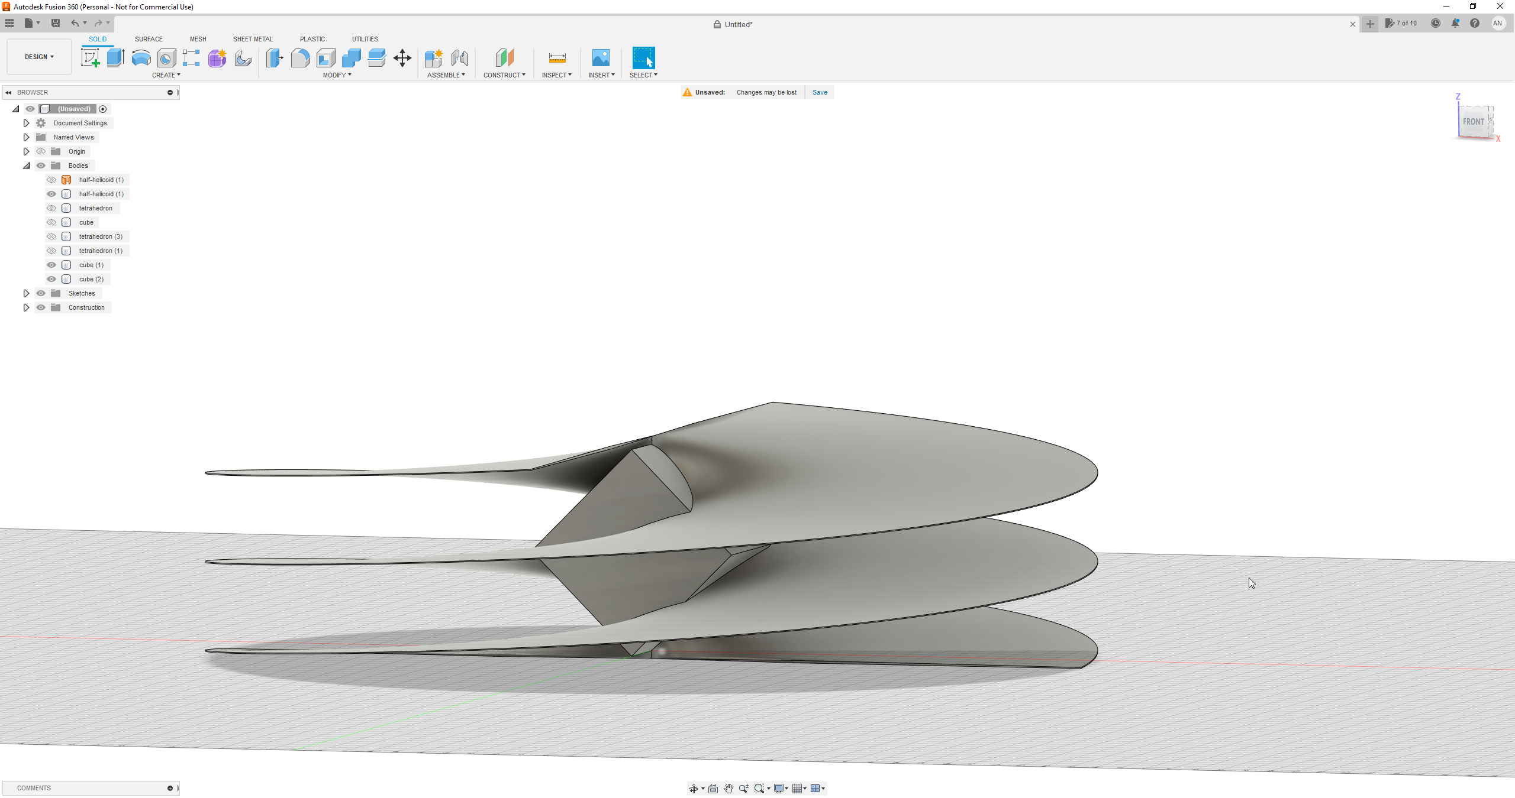Select the Revolve tool

tap(141, 58)
